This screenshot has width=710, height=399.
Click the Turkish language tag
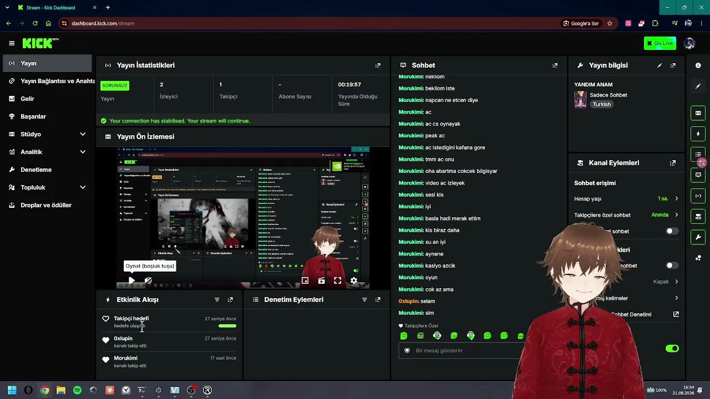coord(601,104)
